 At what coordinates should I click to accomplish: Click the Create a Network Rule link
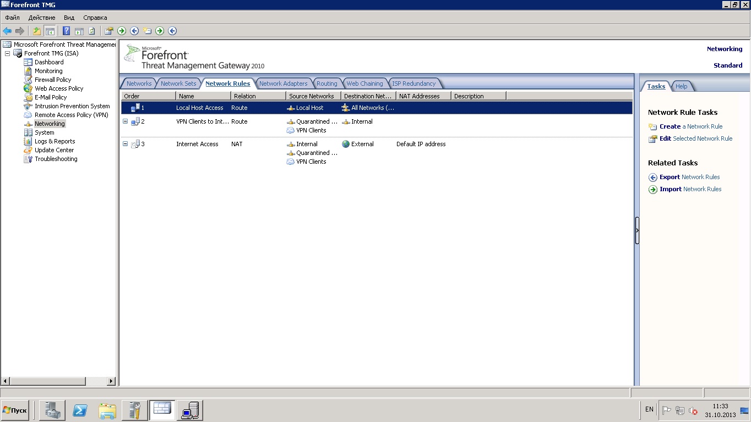pos(691,126)
